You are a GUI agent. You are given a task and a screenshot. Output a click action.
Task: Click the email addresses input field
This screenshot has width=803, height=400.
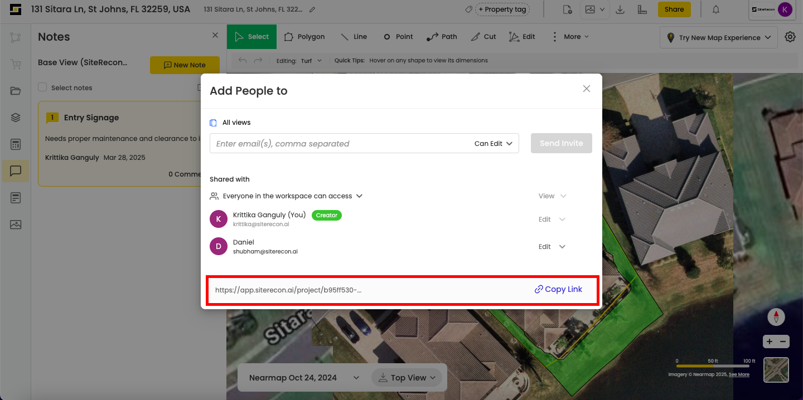point(340,143)
